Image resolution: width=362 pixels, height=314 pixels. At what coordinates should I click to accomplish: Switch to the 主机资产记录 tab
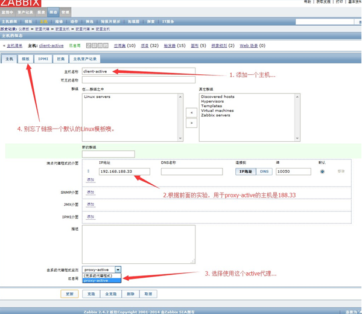84,59
